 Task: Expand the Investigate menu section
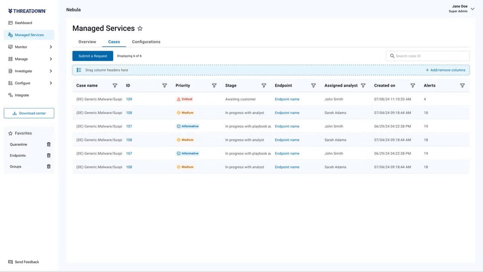[x=51, y=71]
